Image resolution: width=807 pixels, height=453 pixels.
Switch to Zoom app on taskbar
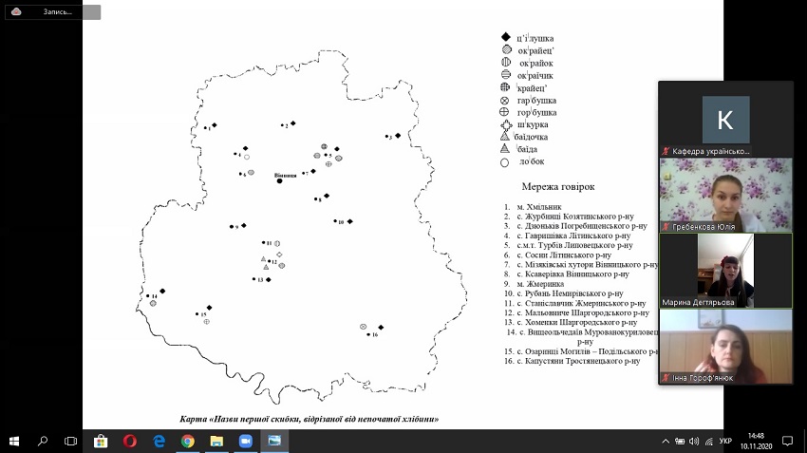tap(246, 442)
